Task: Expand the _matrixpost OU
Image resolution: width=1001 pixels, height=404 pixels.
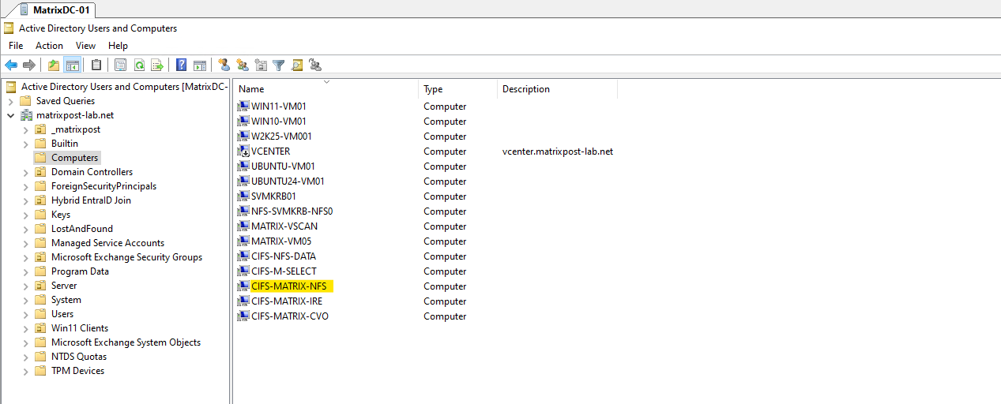Action: pos(25,129)
